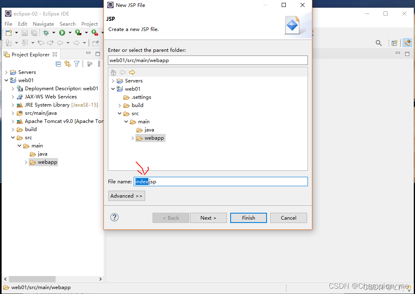
Task: Click the Finish button
Action: click(x=249, y=218)
